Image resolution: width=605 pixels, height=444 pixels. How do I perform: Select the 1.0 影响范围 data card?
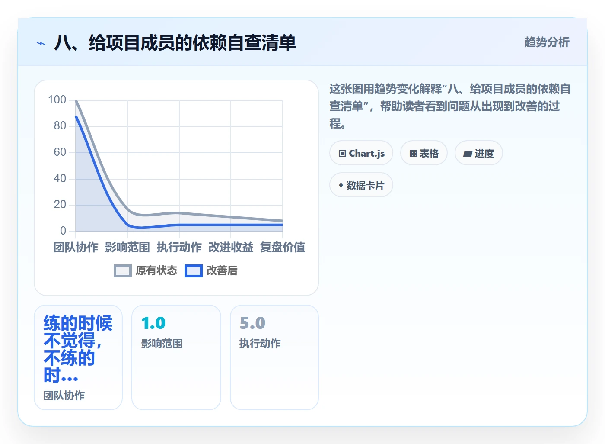point(176,357)
